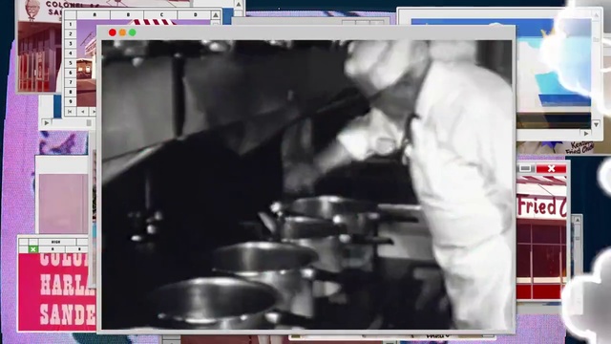Select row 8 header in the spreadsheet window
This screenshot has width=611, height=344.
71,92
